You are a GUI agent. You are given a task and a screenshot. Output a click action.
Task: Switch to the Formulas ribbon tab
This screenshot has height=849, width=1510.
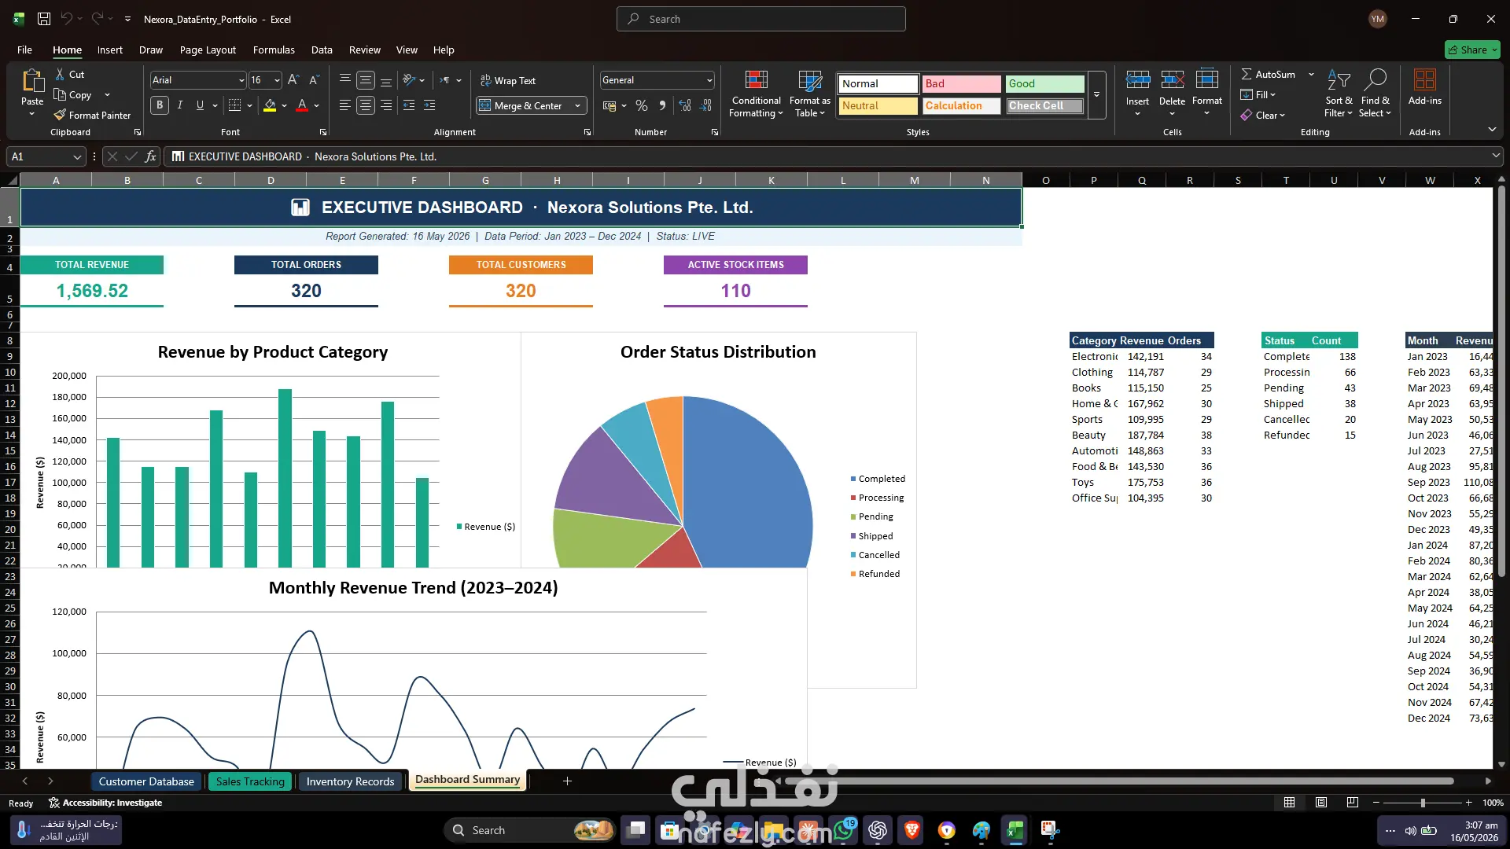coord(274,50)
